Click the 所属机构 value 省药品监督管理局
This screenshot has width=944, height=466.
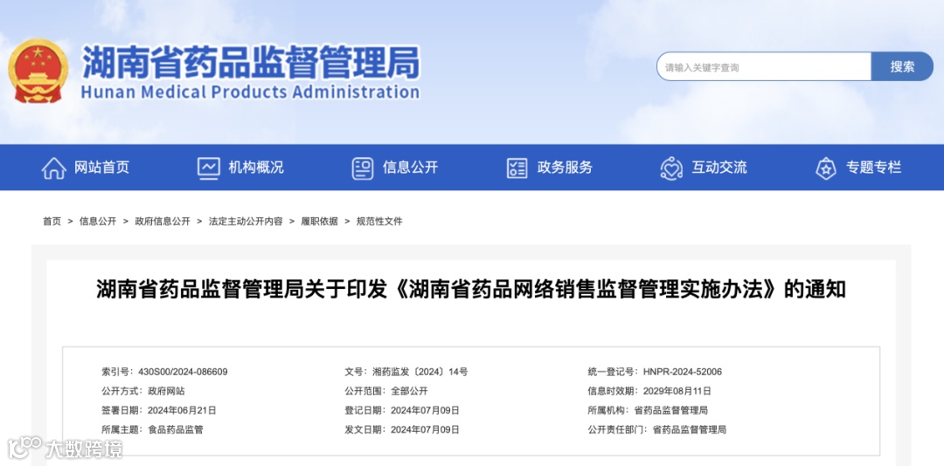(671, 410)
